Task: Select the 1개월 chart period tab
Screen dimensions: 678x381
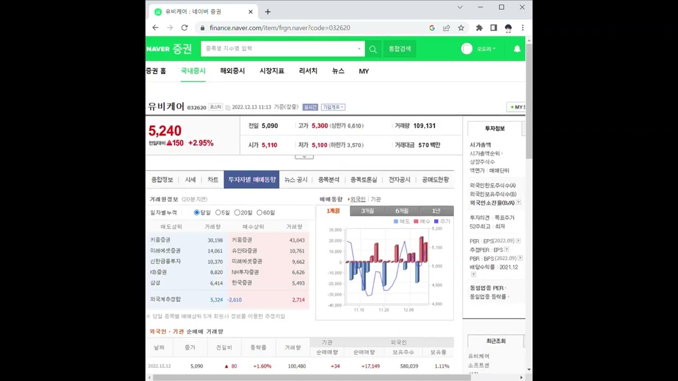Action: 333,211
